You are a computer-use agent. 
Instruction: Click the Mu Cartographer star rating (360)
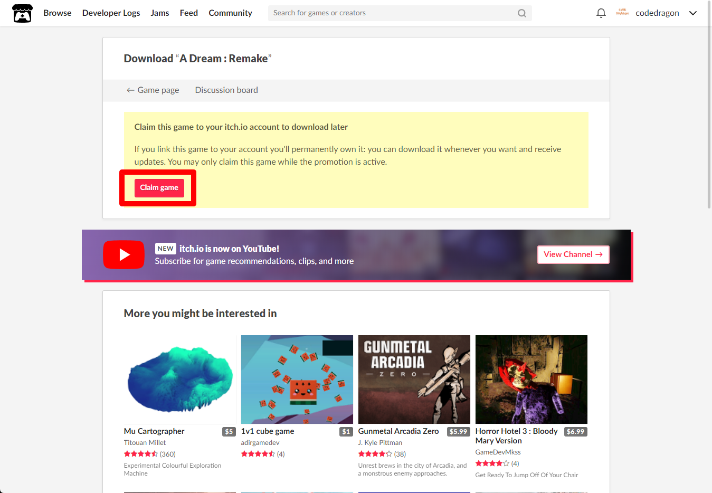tap(150, 454)
